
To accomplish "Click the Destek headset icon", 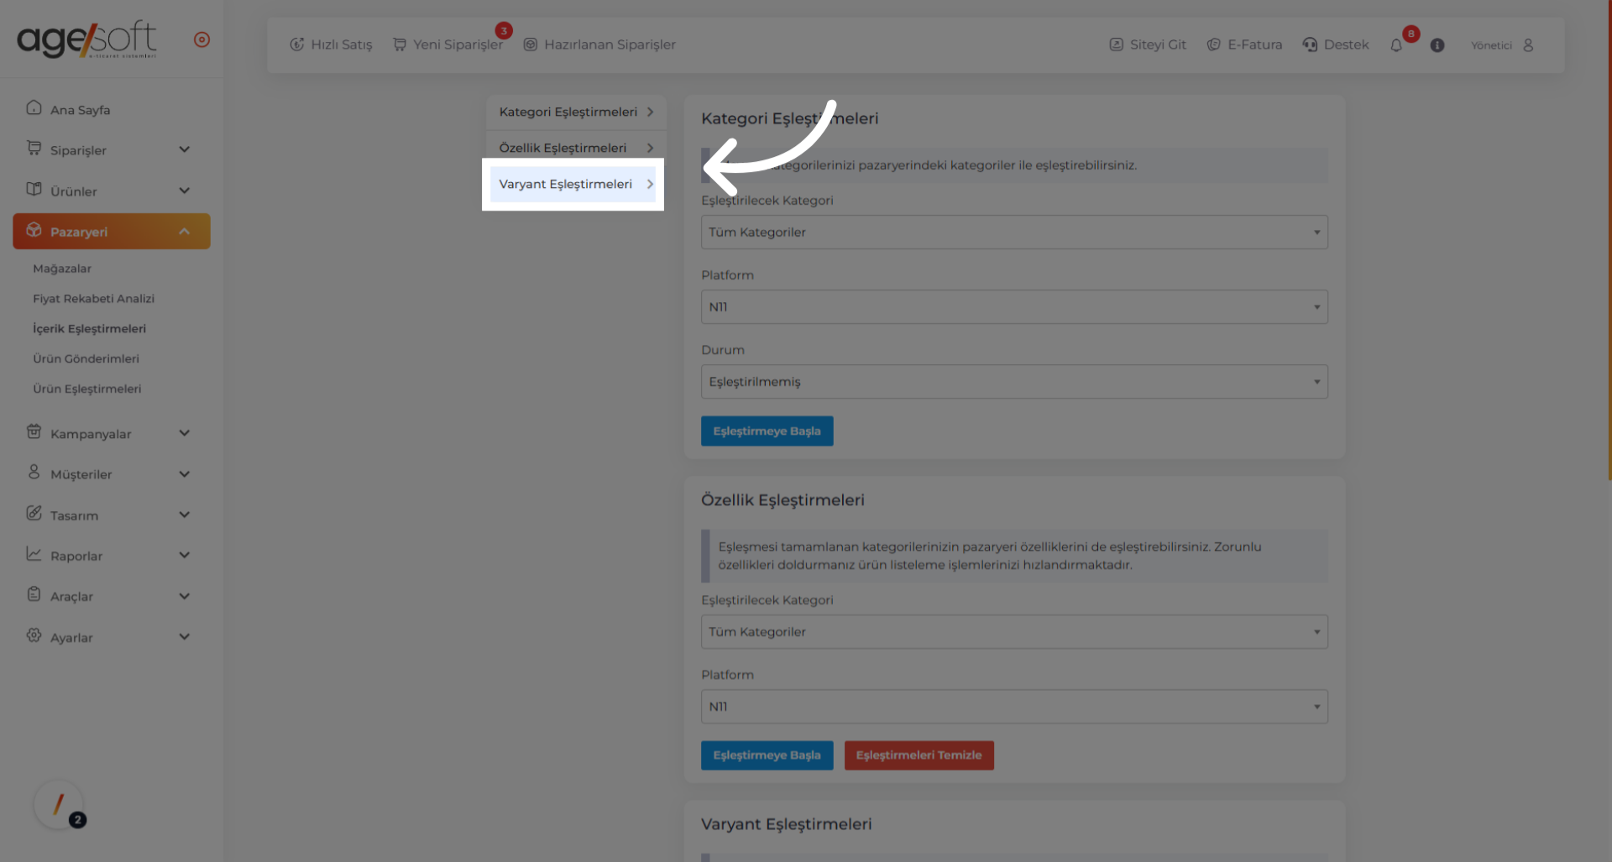I will pos(1310,44).
